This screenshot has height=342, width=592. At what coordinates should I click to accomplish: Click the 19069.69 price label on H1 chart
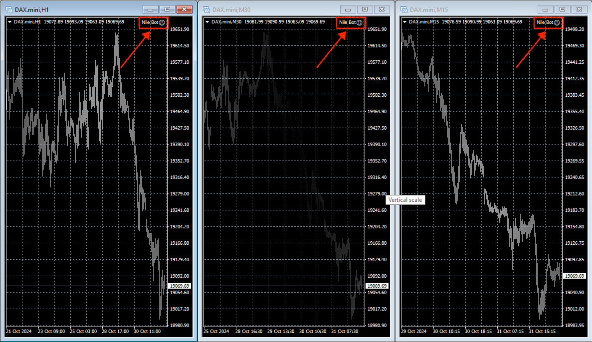point(179,286)
